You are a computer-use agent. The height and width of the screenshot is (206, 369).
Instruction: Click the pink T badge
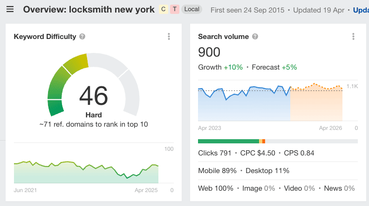point(174,9)
